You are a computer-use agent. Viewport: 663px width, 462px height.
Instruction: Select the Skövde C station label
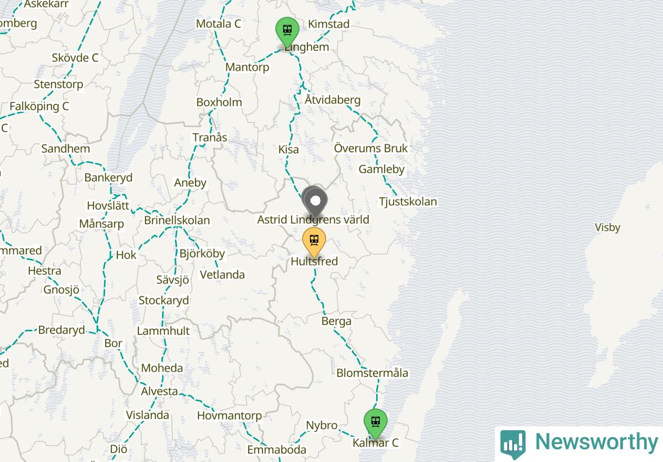[75, 58]
